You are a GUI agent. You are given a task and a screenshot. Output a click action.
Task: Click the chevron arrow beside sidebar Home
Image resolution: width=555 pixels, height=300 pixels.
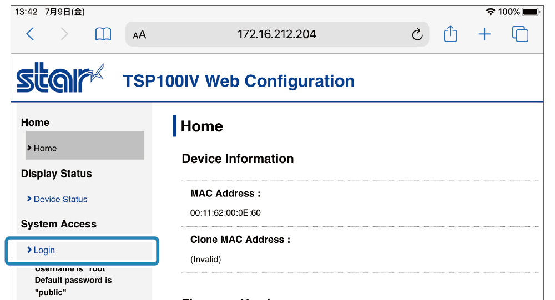point(29,148)
